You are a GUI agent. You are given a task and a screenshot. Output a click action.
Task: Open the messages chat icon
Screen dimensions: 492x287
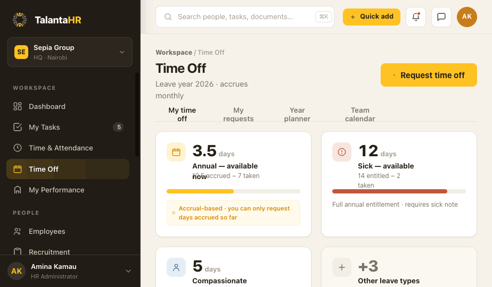click(x=441, y=16)
